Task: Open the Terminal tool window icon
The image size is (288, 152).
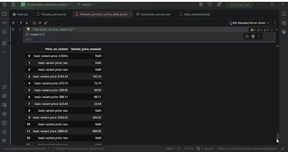Action: click(4, 123)
